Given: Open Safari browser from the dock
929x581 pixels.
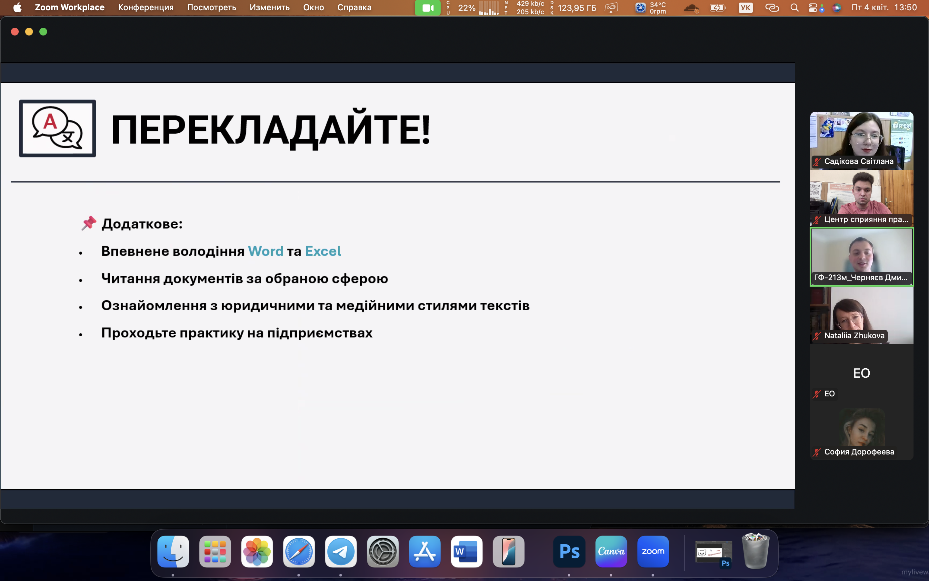Looking at the screenshot, I should pos(299,551).
